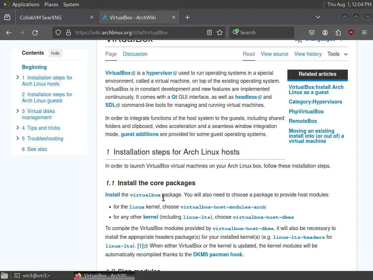Open the Category:Hypervisors related article
Viewport: 373px width, 280px height.
315,102
